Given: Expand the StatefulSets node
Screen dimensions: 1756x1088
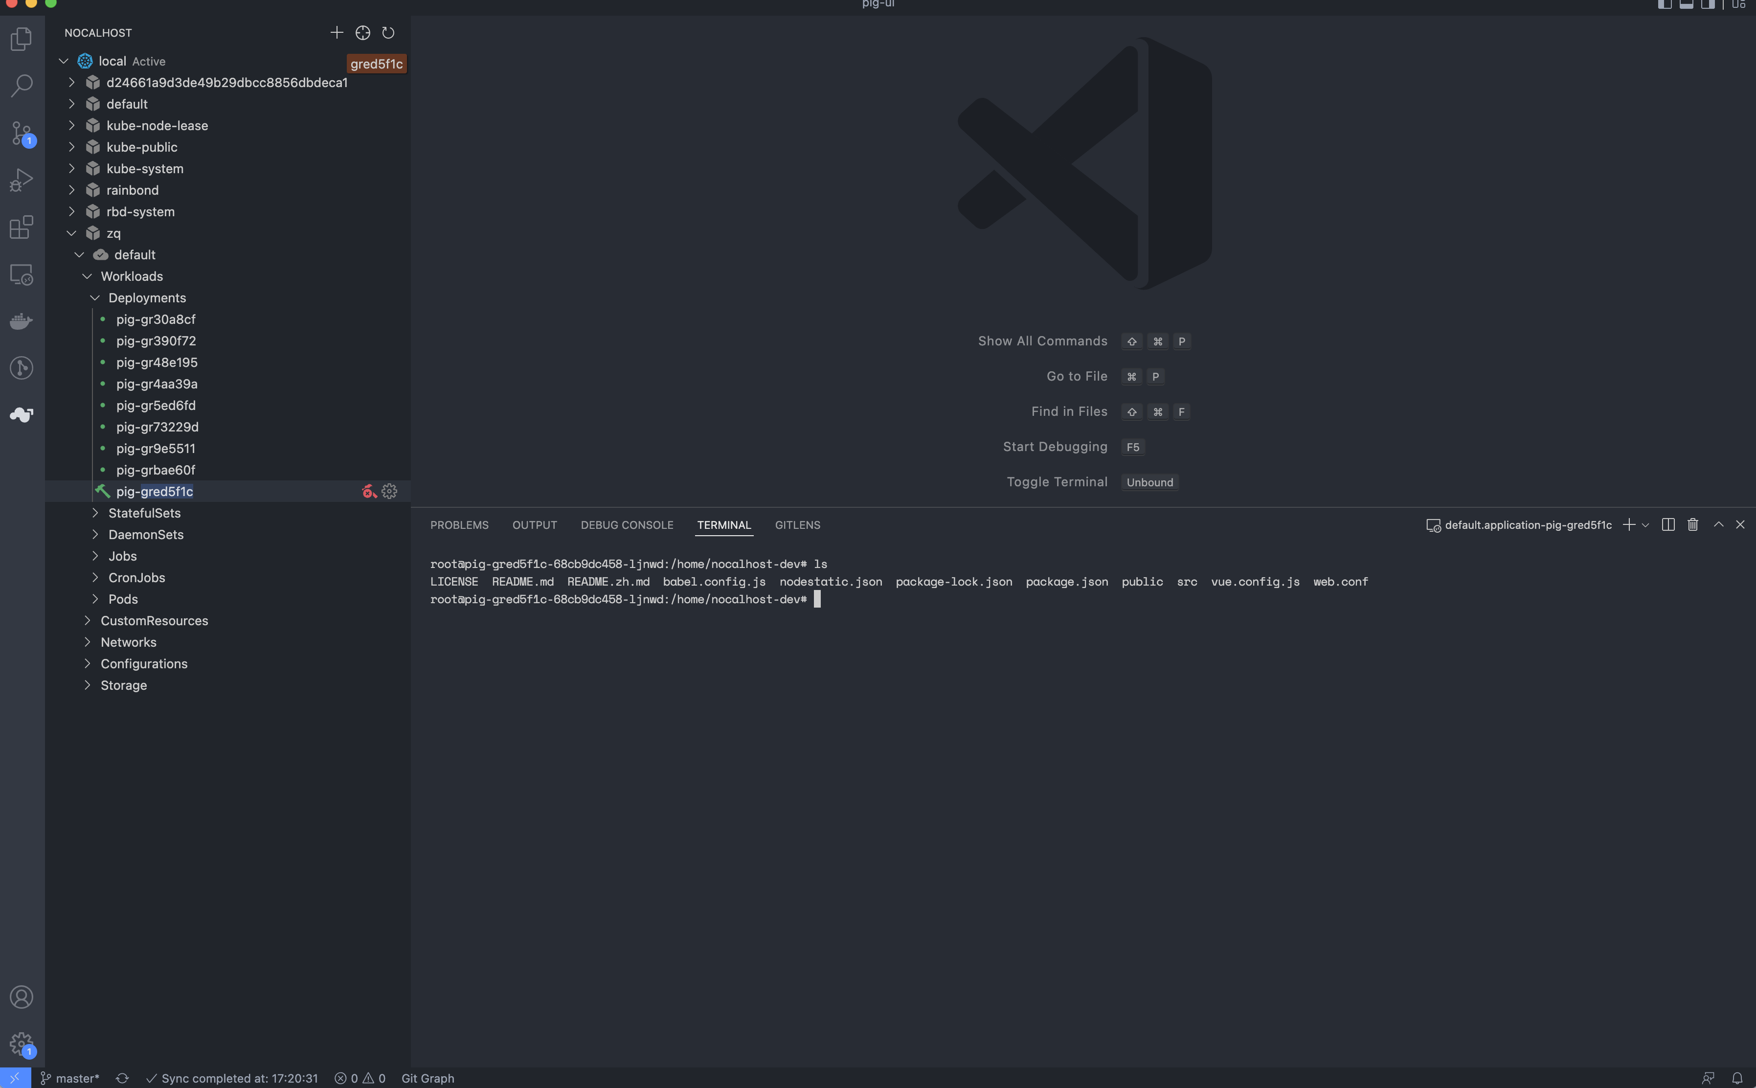Looking at the screenshot, I should point(95,513).
